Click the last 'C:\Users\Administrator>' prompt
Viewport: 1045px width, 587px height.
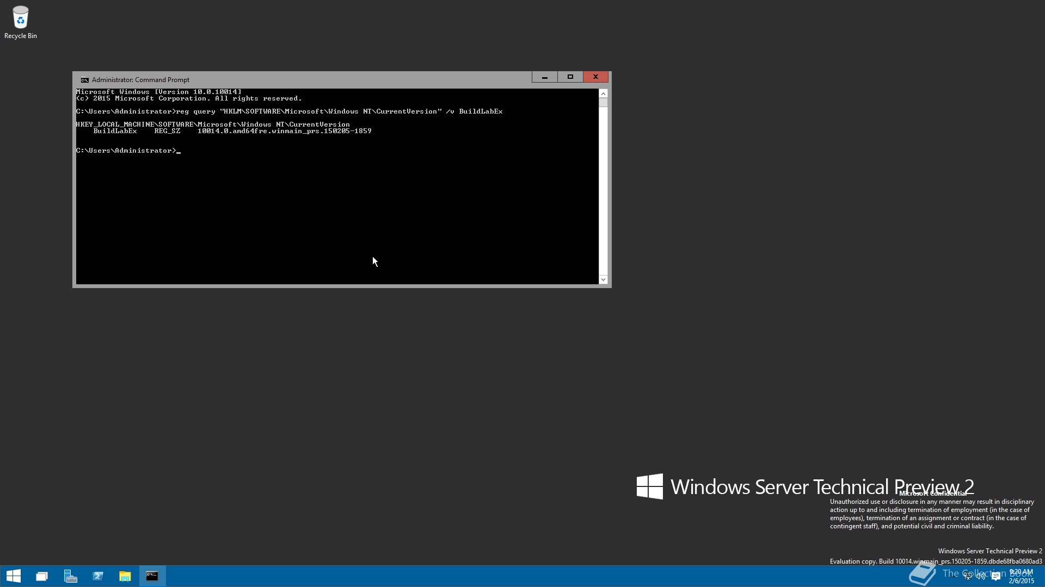126,151
